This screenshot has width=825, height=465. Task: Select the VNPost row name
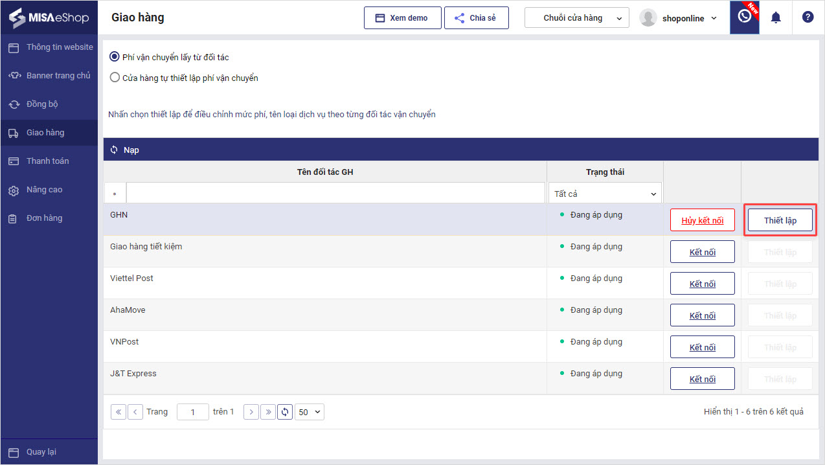[124, 341]
